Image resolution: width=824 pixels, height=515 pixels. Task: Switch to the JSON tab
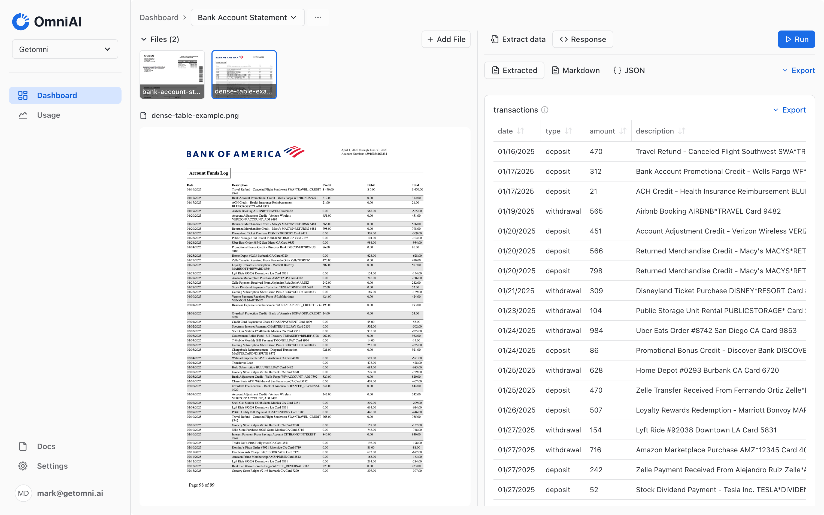[x=629, y=71]
